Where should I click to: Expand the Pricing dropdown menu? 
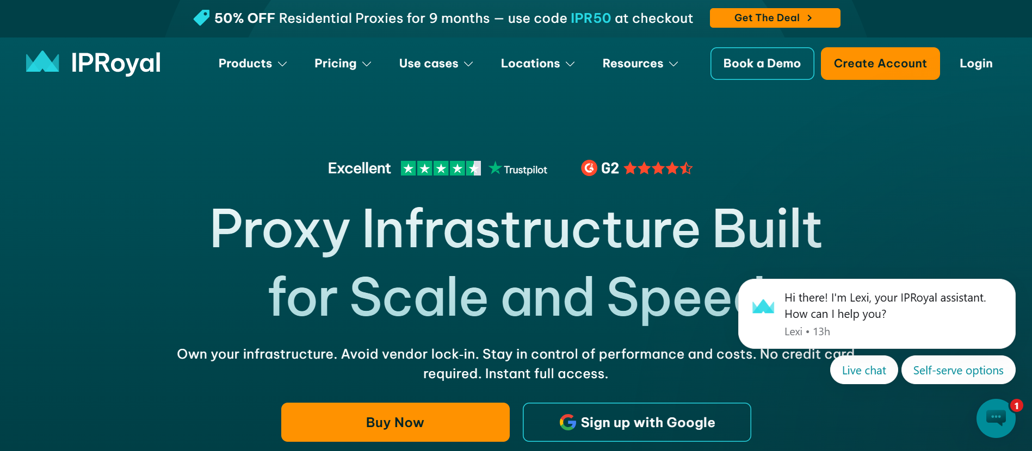[x=343, y=64]
